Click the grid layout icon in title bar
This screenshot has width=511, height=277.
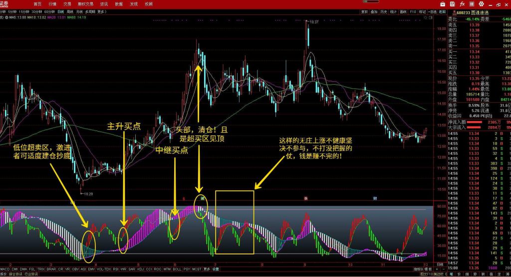coord(479,3)
